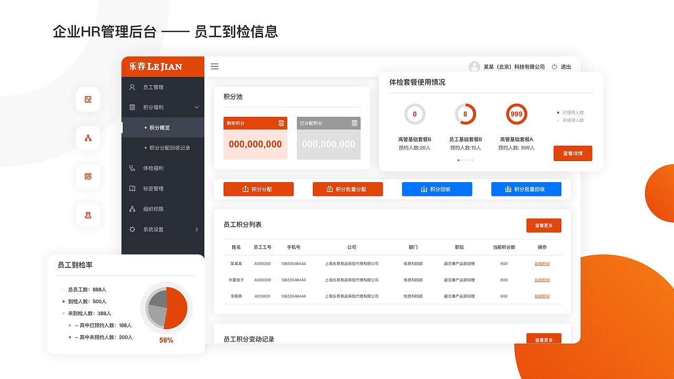Viewport: 674px width, 379px height.
Task: Open 员工管理 in the sidebar
Action: coord(163,87)
